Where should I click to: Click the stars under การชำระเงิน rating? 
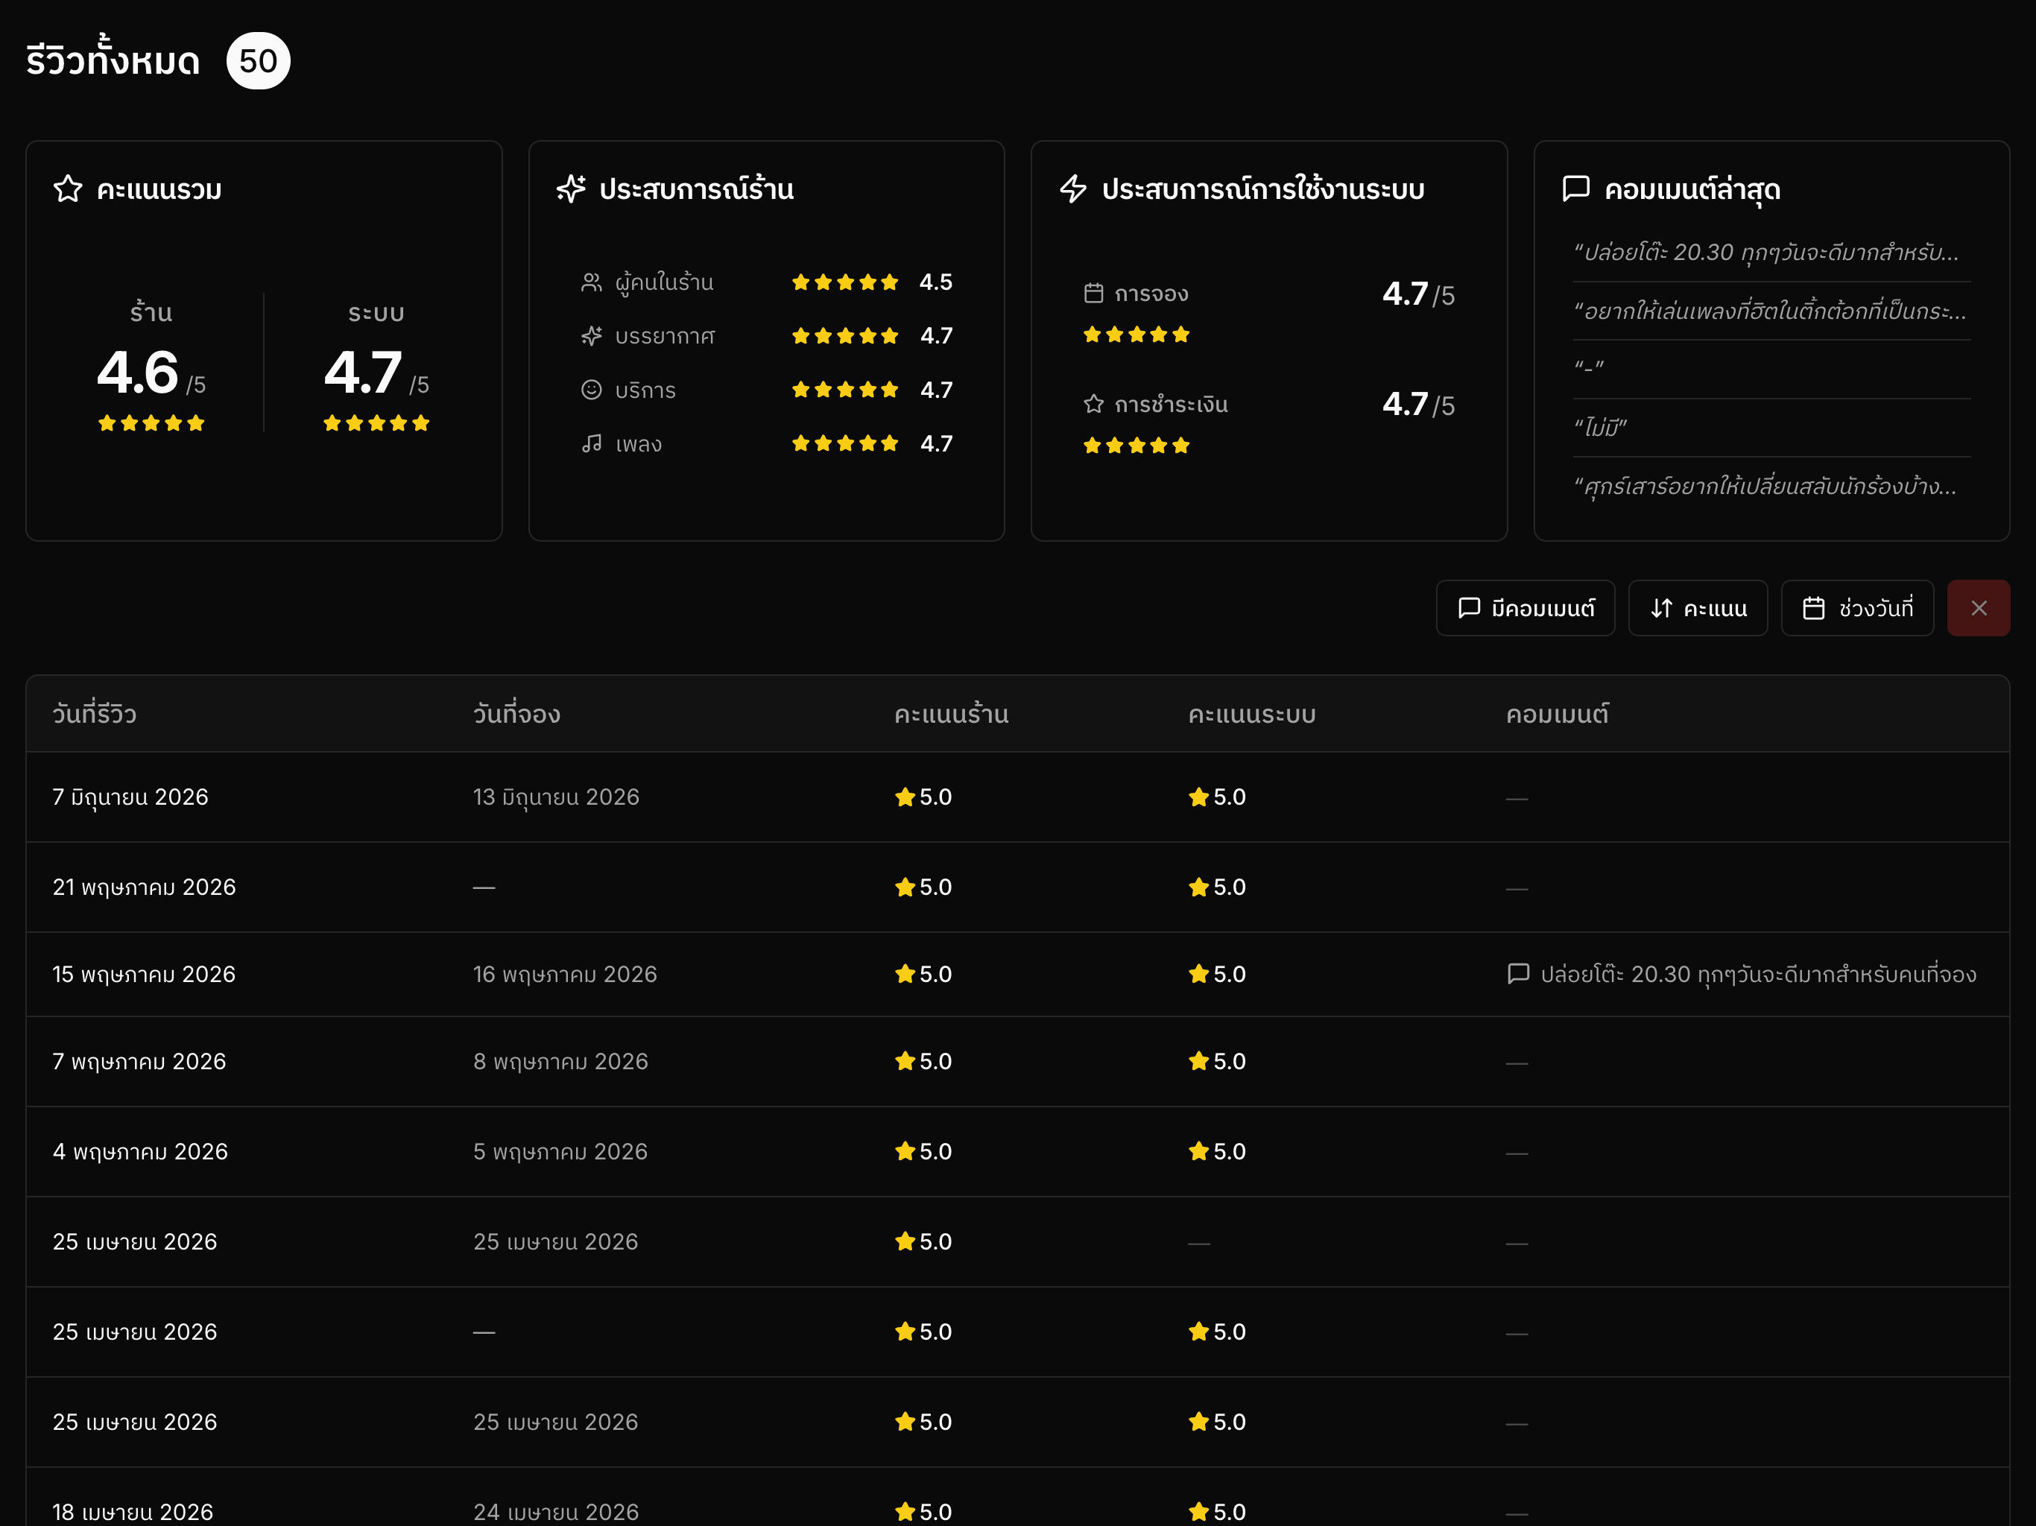(x=1136, y=446)
